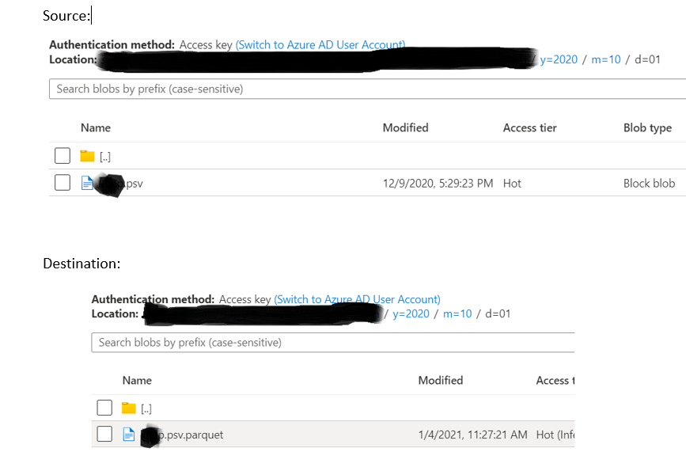The width and height of the screenshot is (686, 467).
Task: Check the checkbox for psv.parquet blob
Action: click(104, 435)
